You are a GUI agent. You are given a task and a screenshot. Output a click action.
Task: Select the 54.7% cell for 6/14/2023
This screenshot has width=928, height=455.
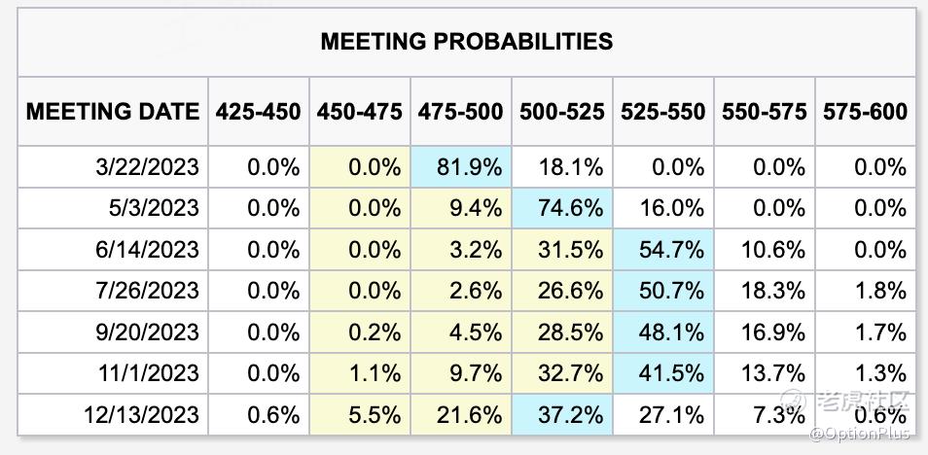pos(662,250)
